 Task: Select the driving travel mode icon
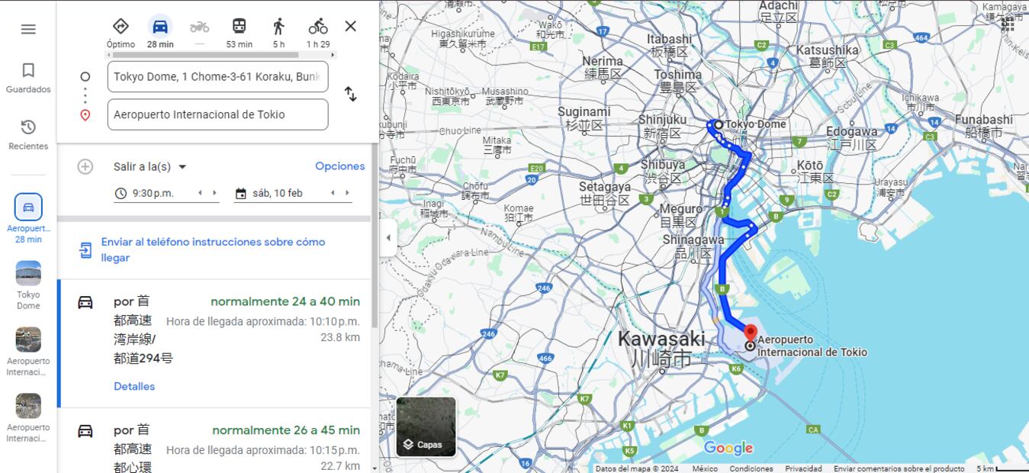click(160, 27)
